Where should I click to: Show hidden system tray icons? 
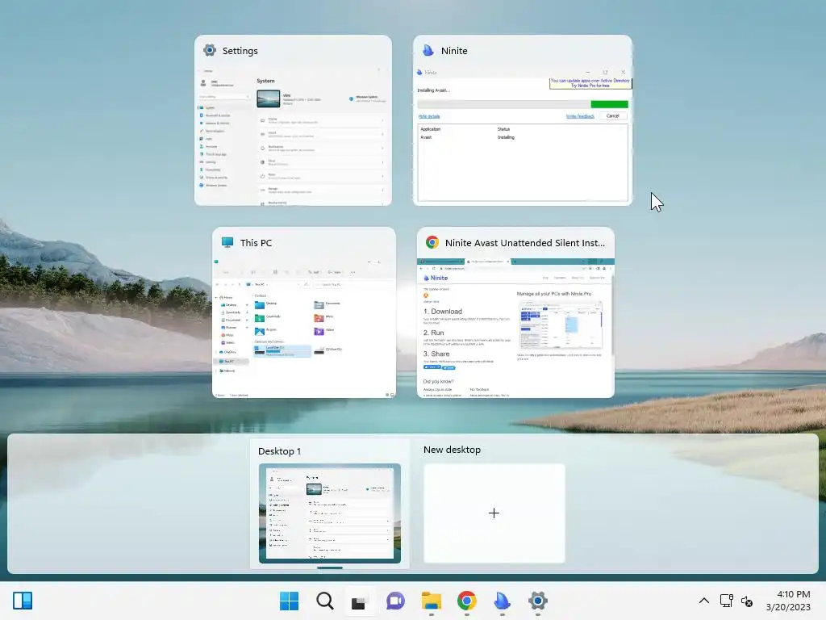703,601
